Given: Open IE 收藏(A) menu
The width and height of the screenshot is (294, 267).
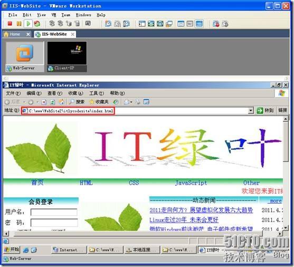Looking at the screenshot, I should (75, 93).
